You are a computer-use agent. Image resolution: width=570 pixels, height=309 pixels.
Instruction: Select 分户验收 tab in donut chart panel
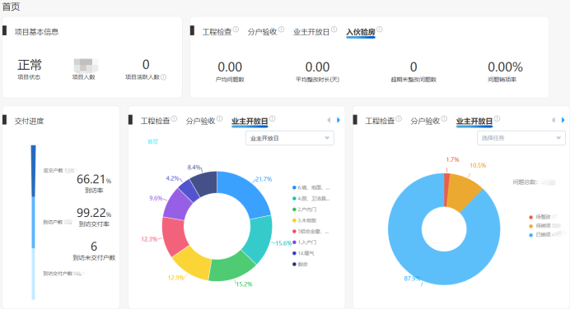[x=200, y=121]
